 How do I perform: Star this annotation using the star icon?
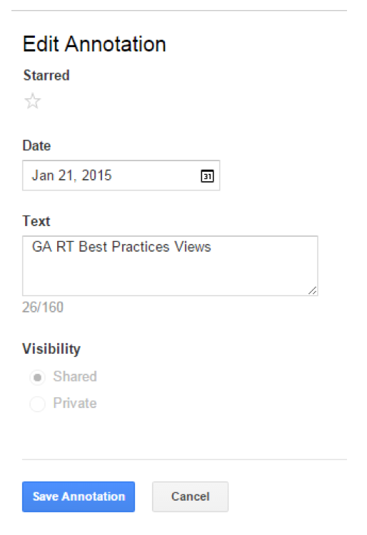coord(33,101)
